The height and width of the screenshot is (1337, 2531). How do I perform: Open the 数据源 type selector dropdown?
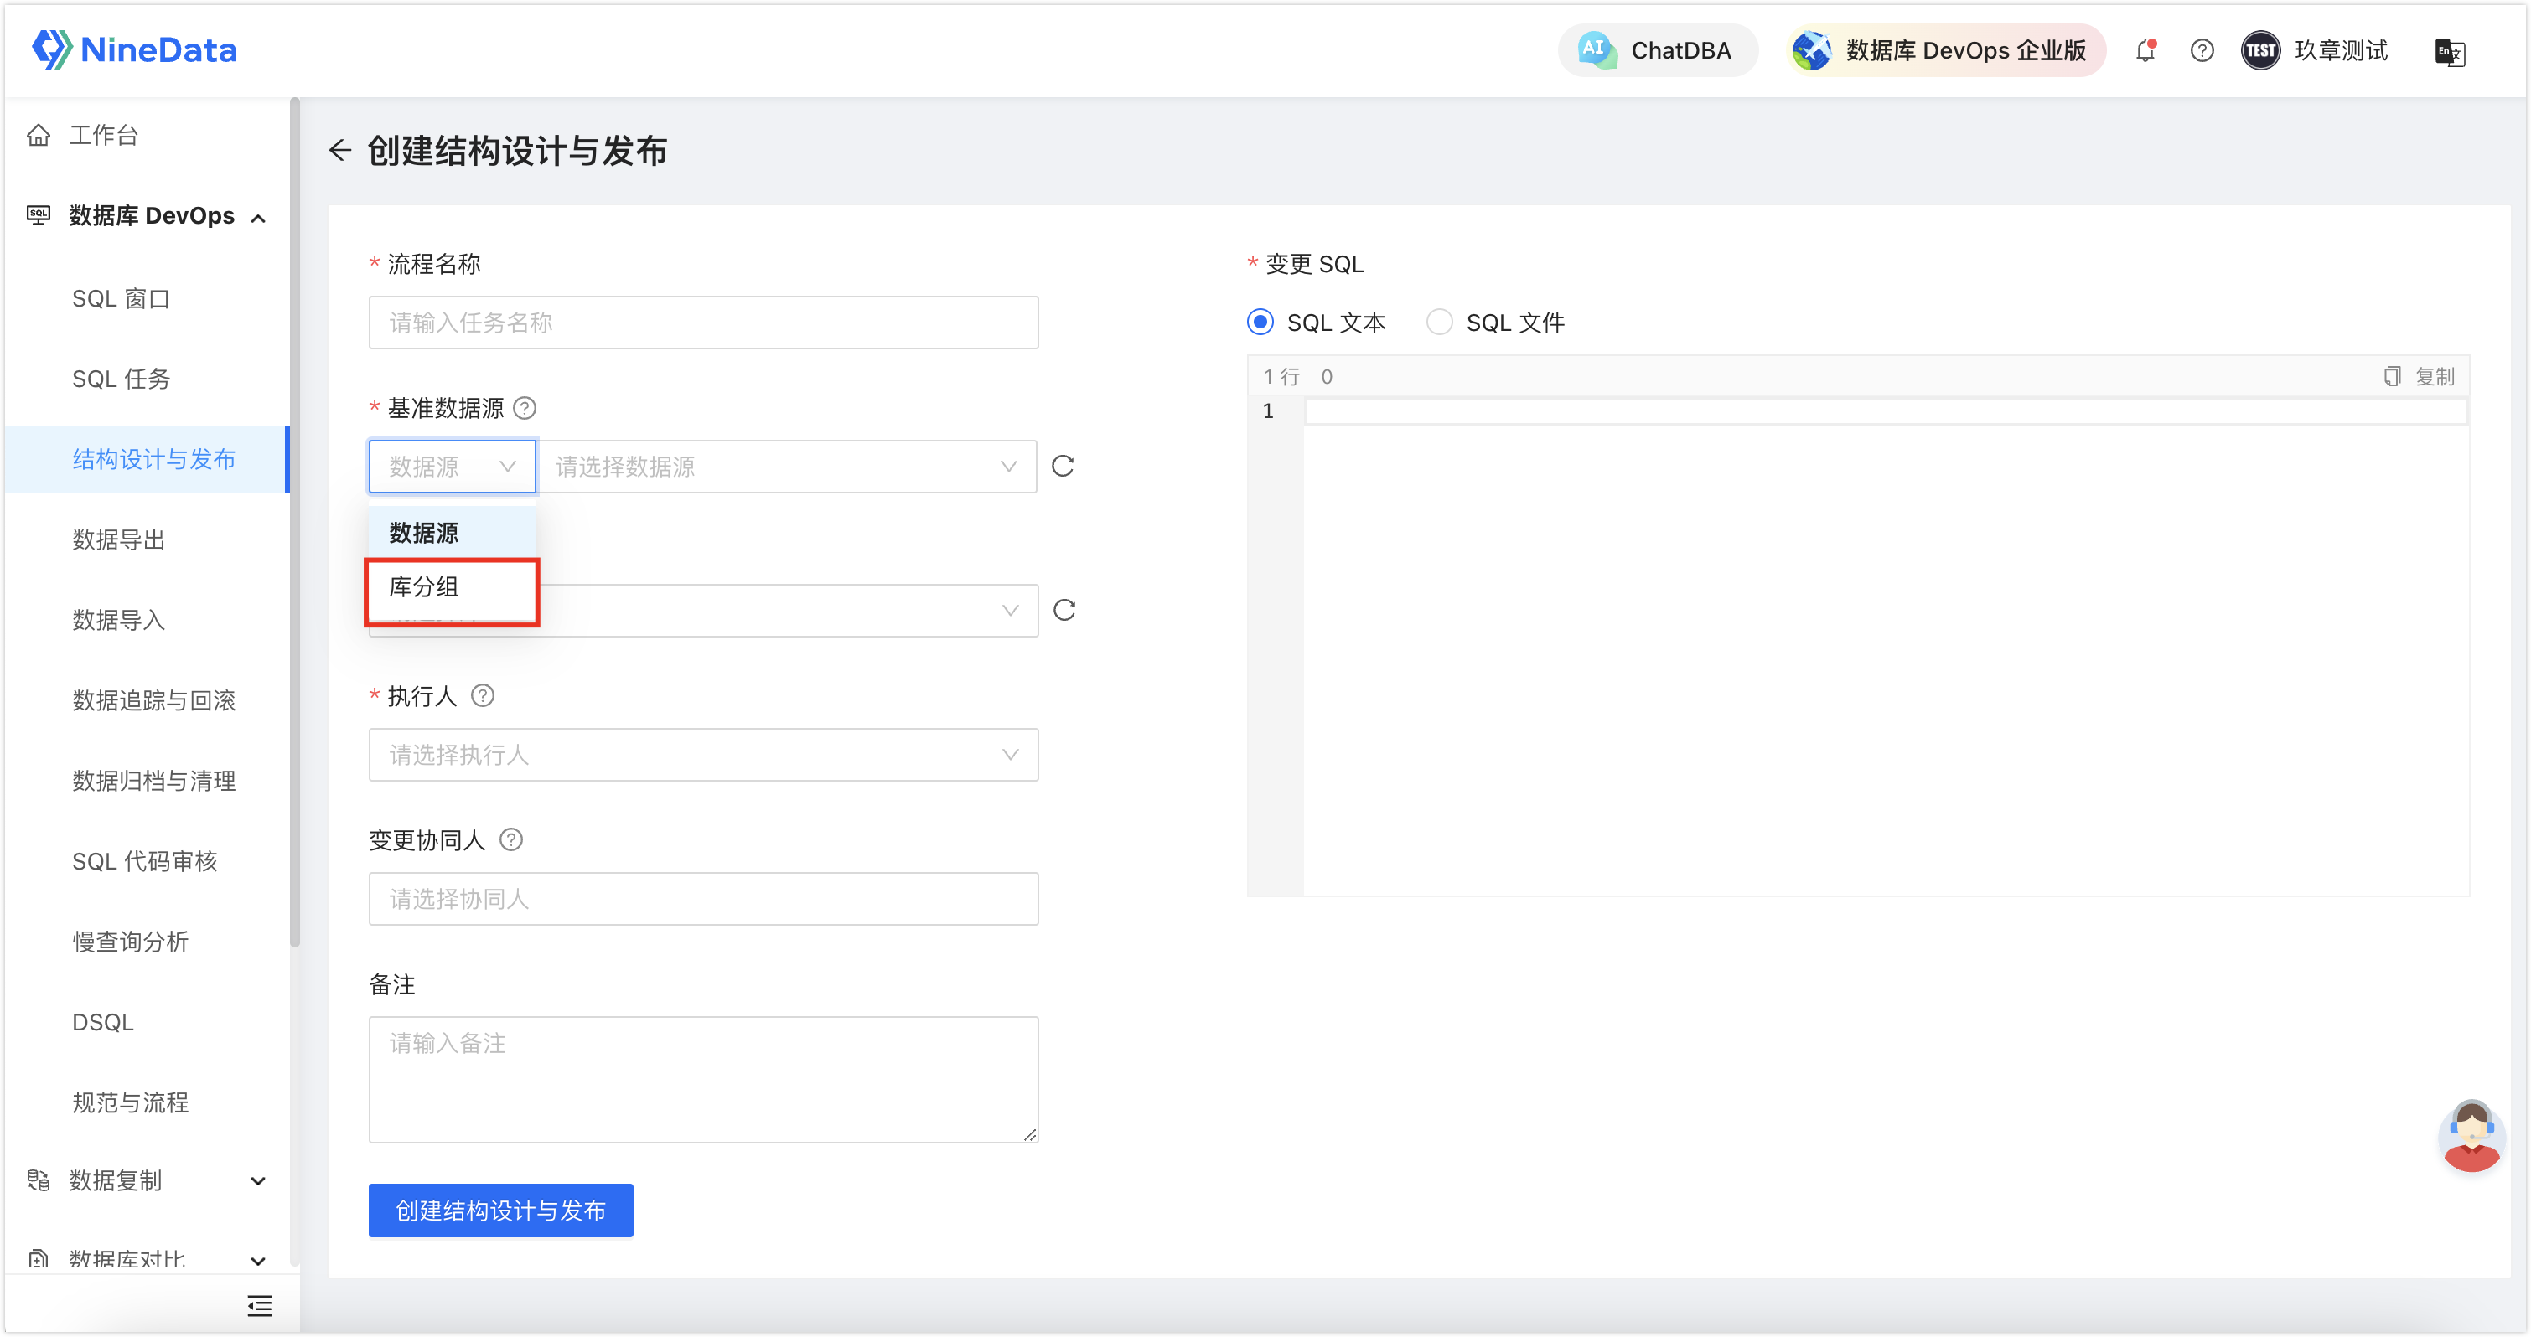[x=451, y=467]
